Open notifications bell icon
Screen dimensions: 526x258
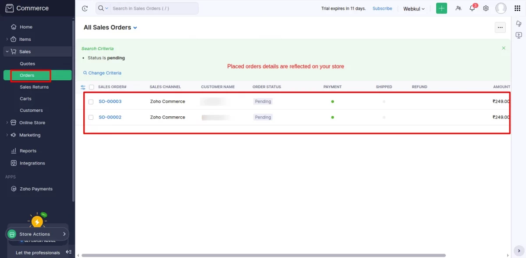[473, 8]
